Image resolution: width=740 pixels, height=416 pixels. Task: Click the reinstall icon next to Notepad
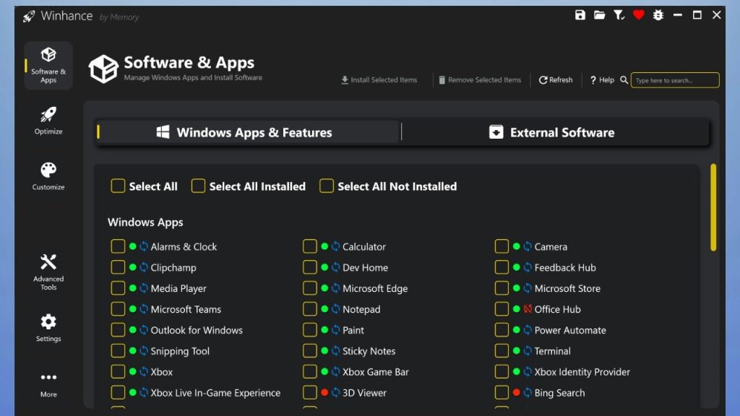coord(335,309)
